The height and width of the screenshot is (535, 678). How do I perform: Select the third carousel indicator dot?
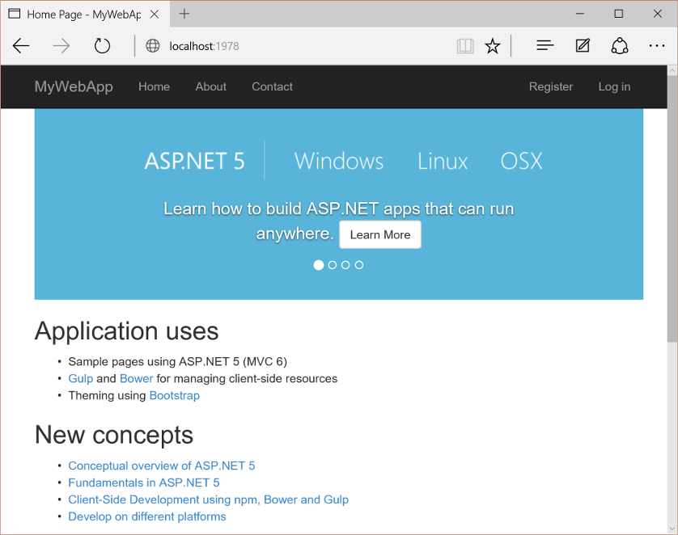345,265
